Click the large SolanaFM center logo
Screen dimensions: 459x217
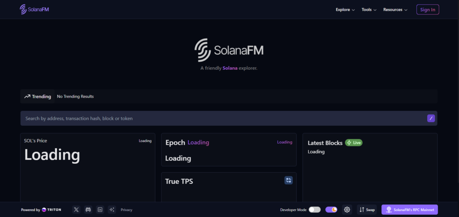tap(229, 50)
